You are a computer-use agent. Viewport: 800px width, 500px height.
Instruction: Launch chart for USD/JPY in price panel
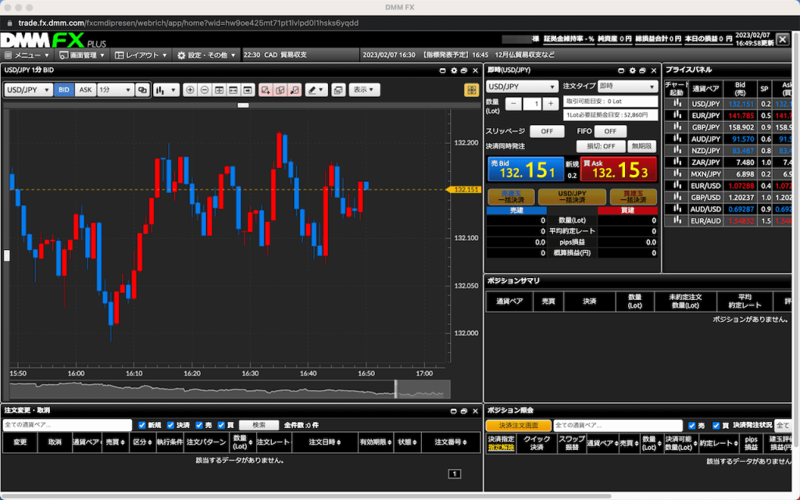pyautogui.click(x=677, y=103)
